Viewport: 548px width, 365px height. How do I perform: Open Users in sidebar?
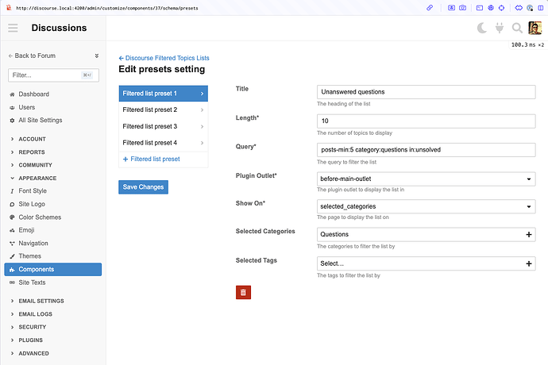(26, 107)
